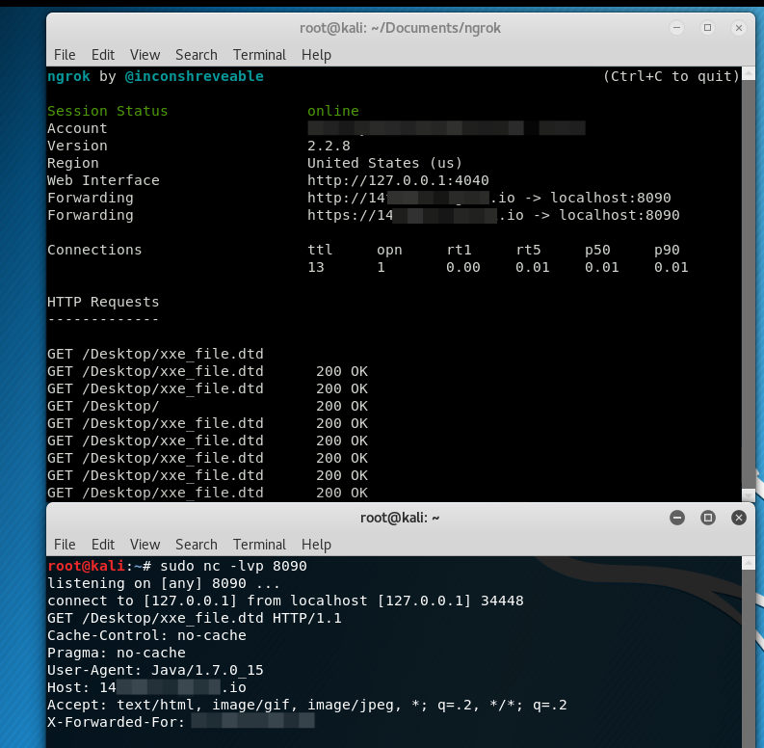This screenshot has width=764, height=748.
Task: Click the 'connect to [127.0.0.1]' line
Action: 285,601
